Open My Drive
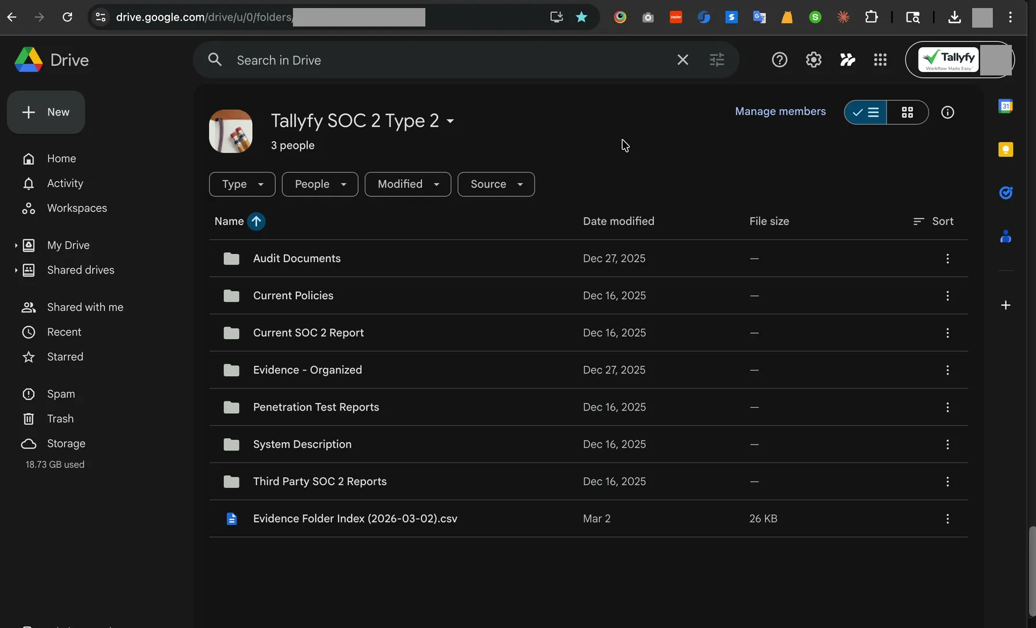The height and width of the screenshot is (628, 1036). click(68, 245)
